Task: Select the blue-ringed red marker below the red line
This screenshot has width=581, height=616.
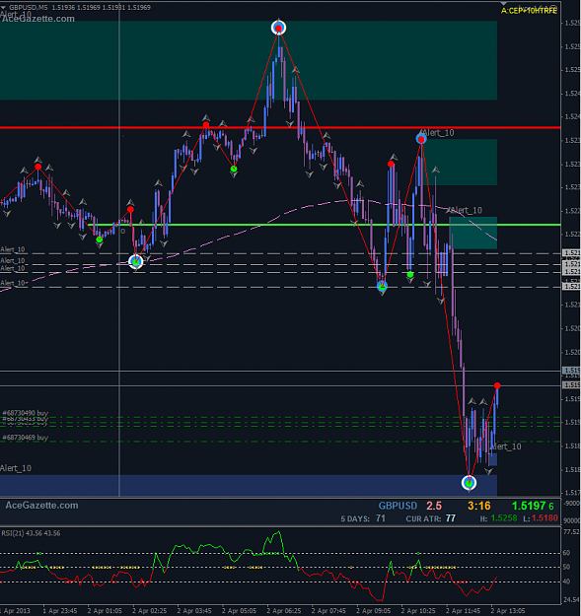Action: coord(421,139)
